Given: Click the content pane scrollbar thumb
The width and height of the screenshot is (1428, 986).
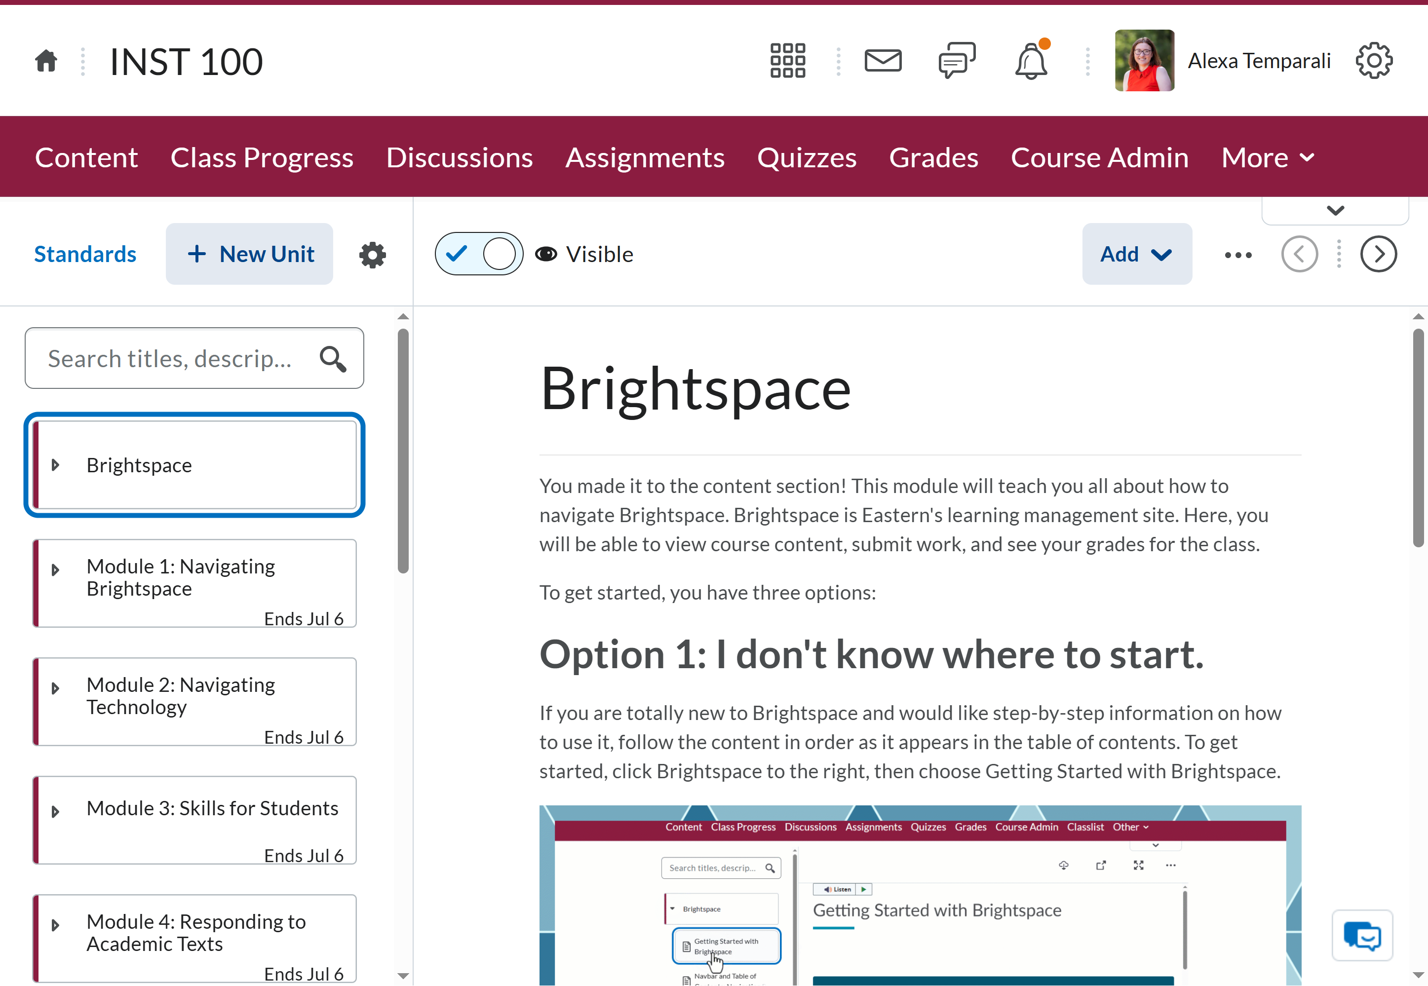Looking at the screenshot, I should pos(1418,437).
